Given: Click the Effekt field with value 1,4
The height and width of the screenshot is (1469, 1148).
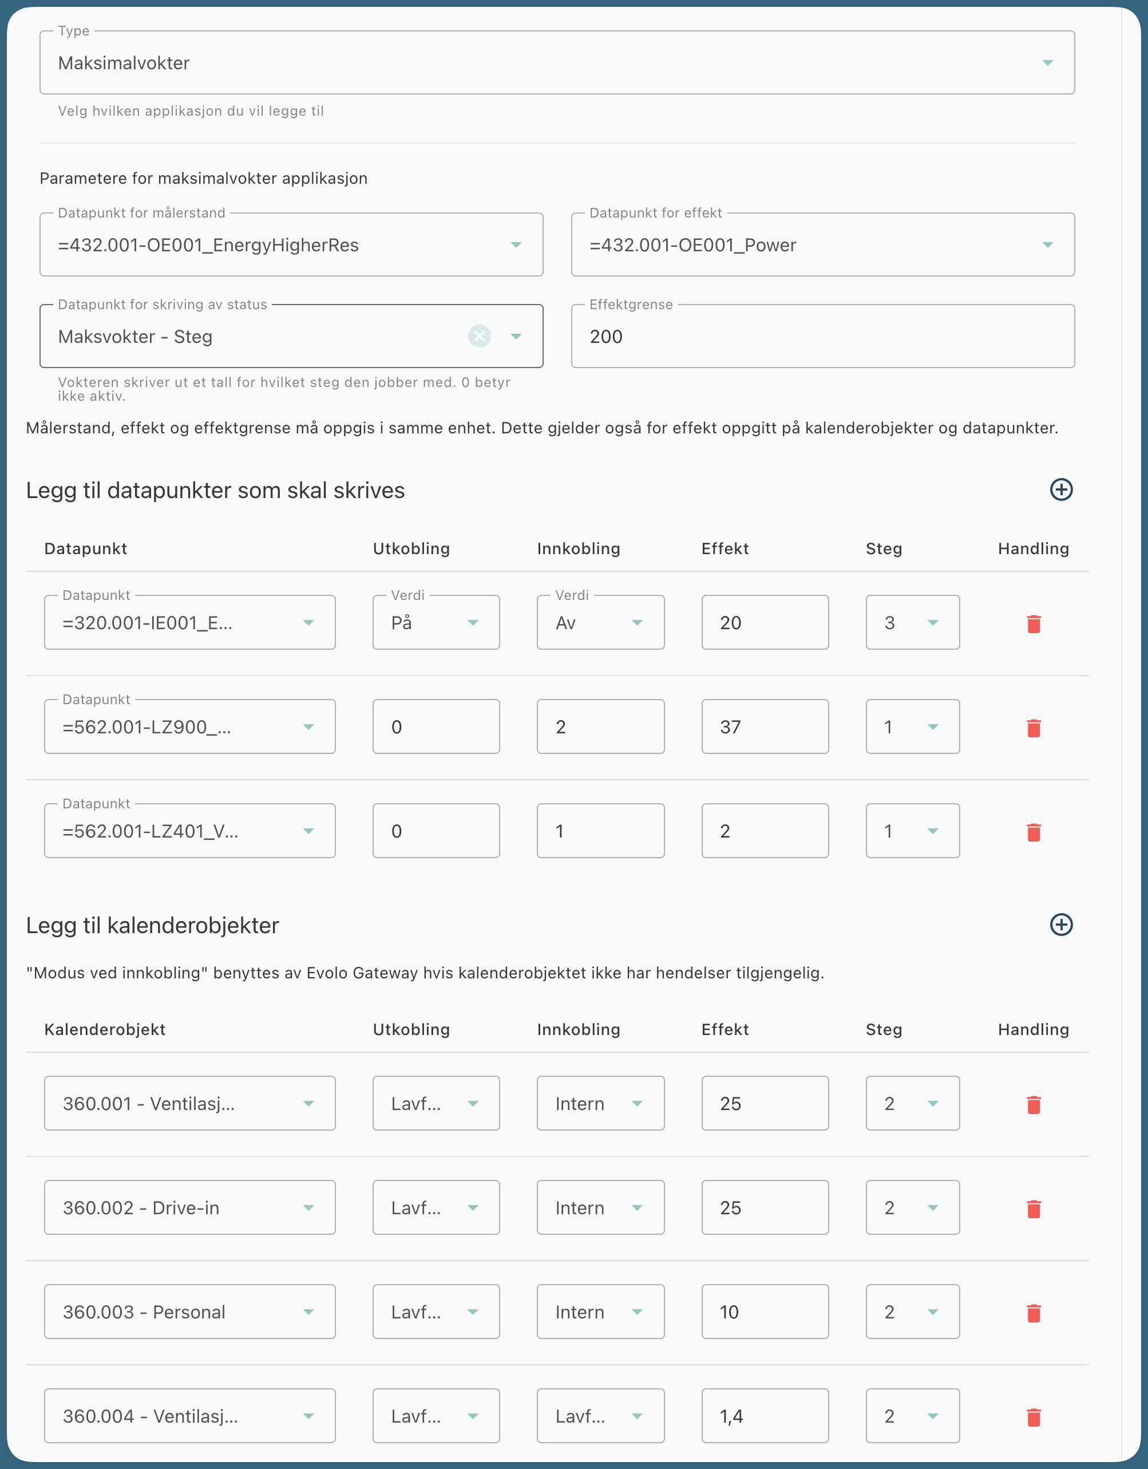Looking at the screenshot, I should tap(764, 1416).
